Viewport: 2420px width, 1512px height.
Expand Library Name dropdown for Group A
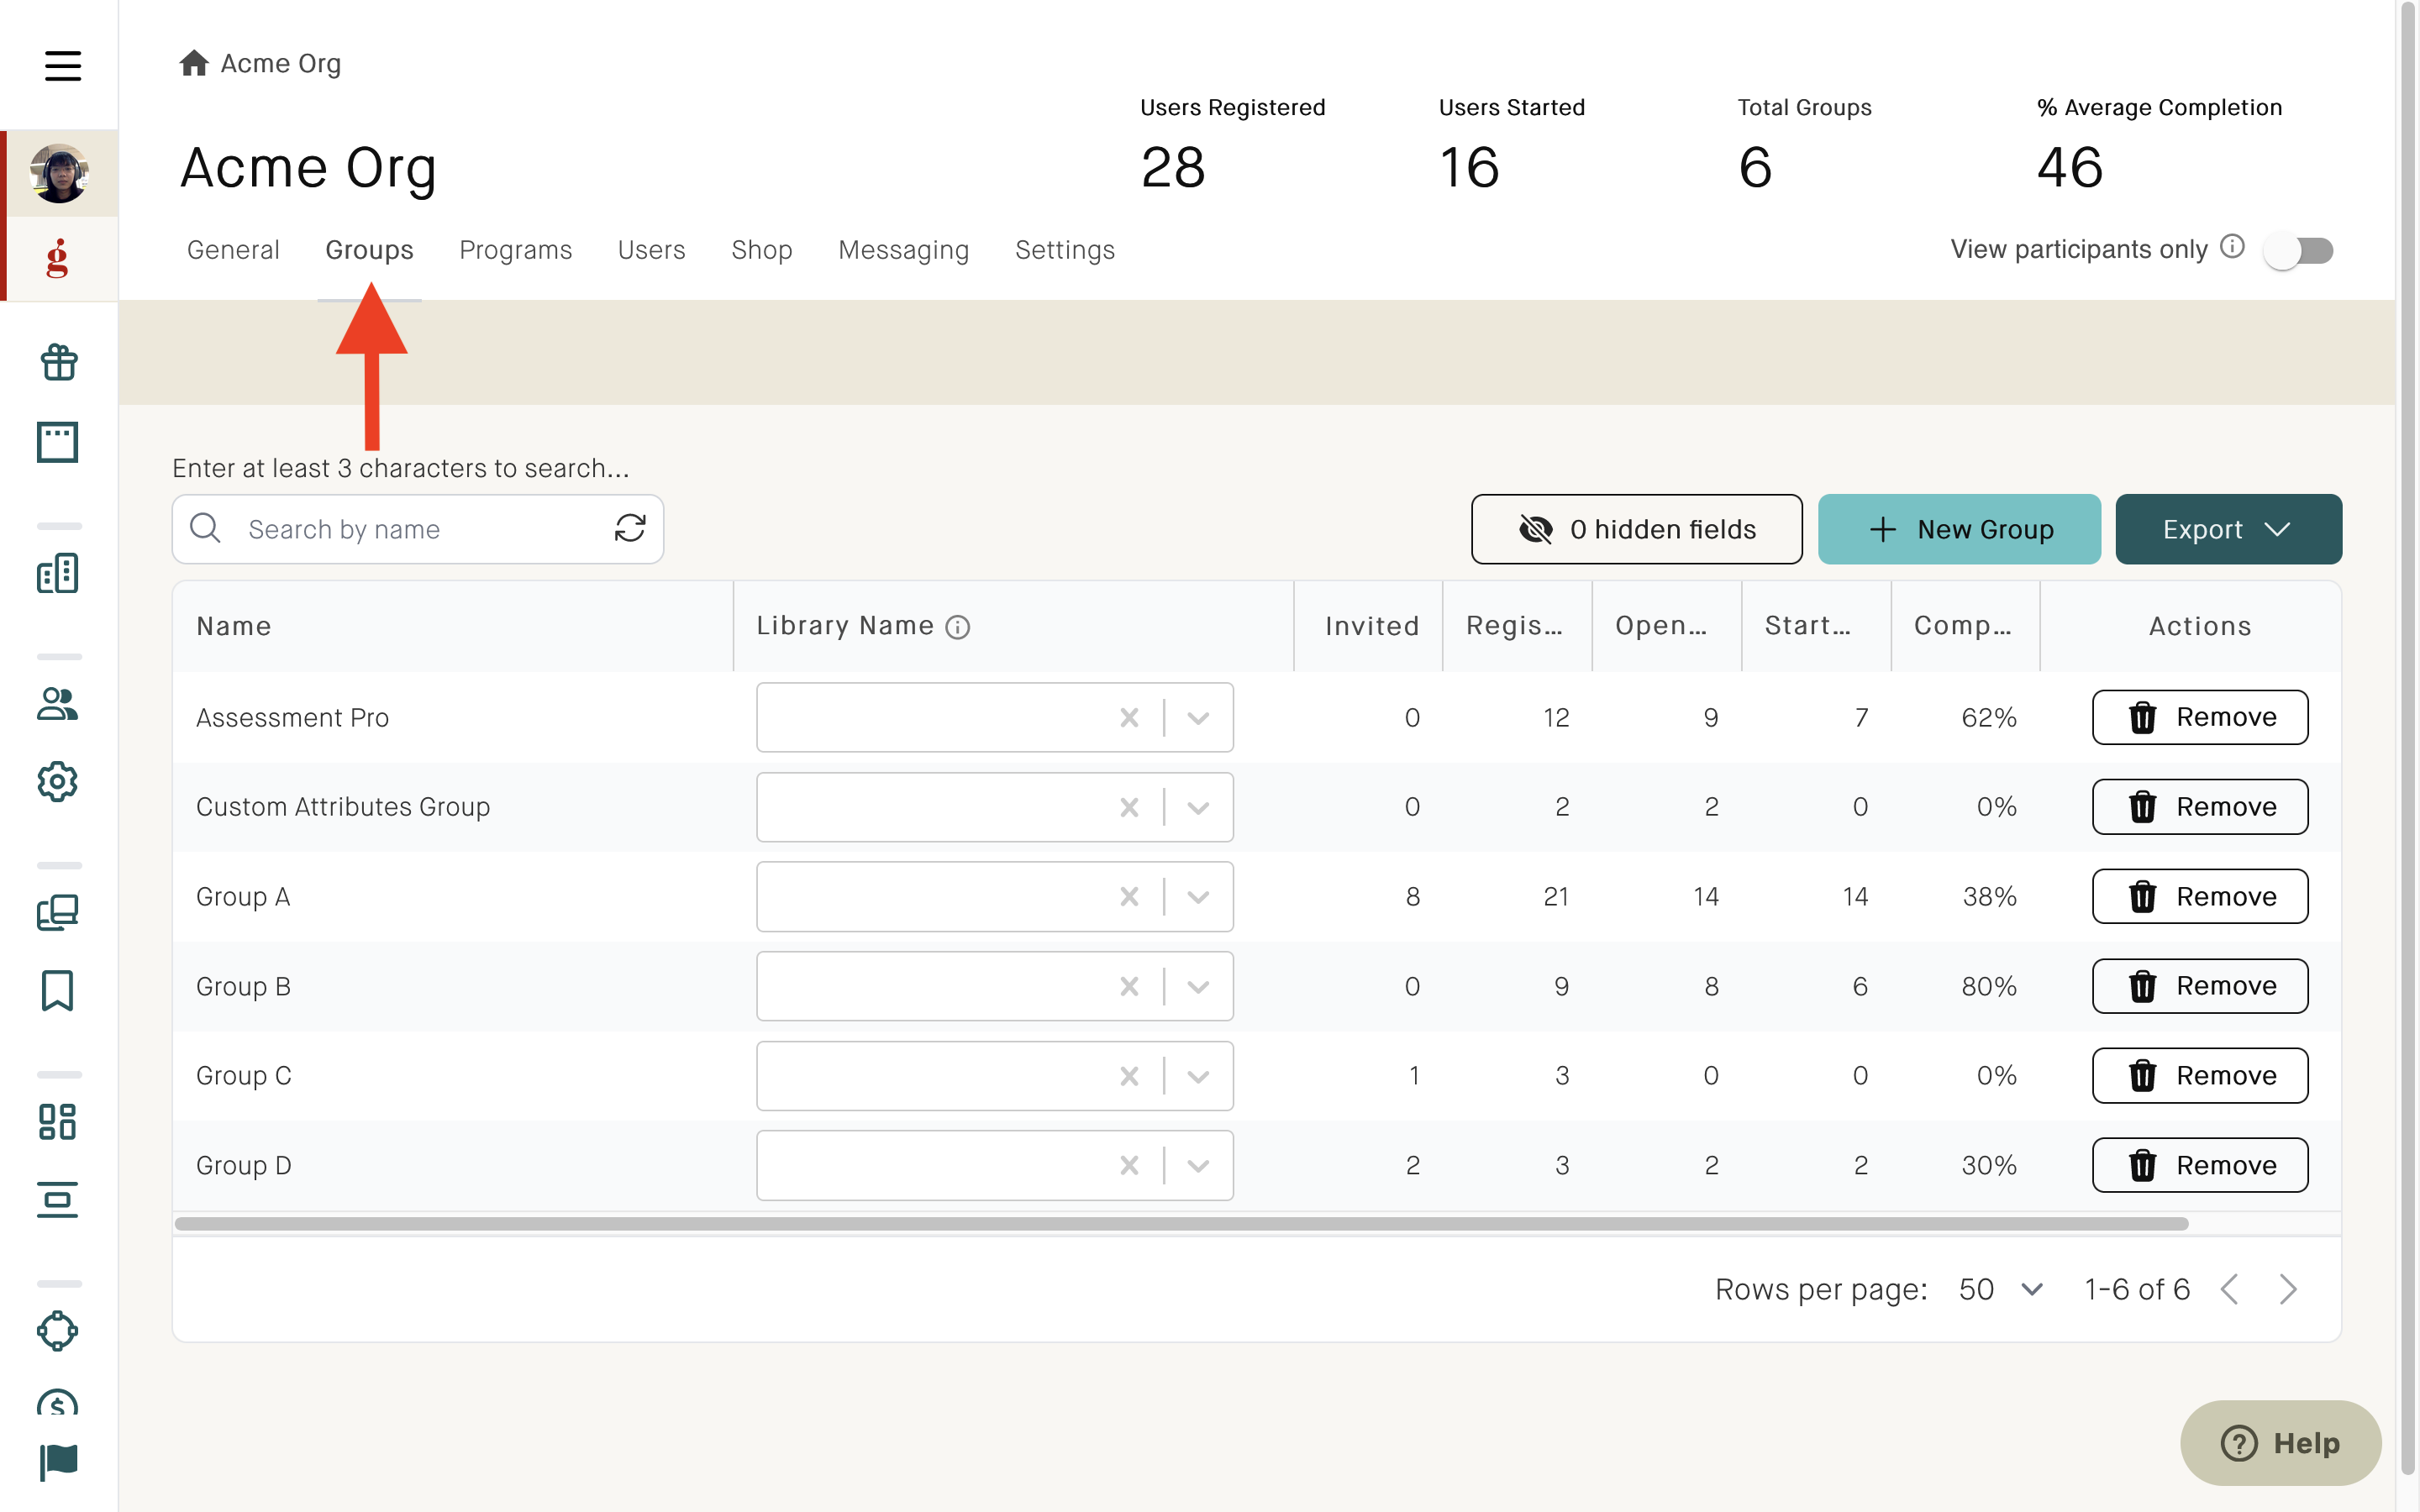point(1198,897)
